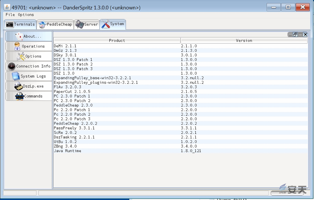Switch to the PeddleCheap tab
314x200 pixels.
(55, 24)
